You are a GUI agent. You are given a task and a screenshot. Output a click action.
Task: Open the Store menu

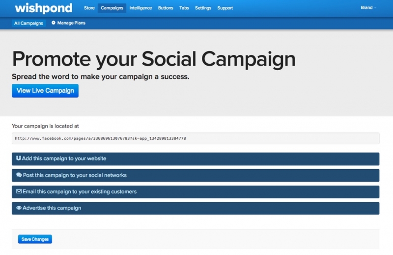(x=89, y=8)
